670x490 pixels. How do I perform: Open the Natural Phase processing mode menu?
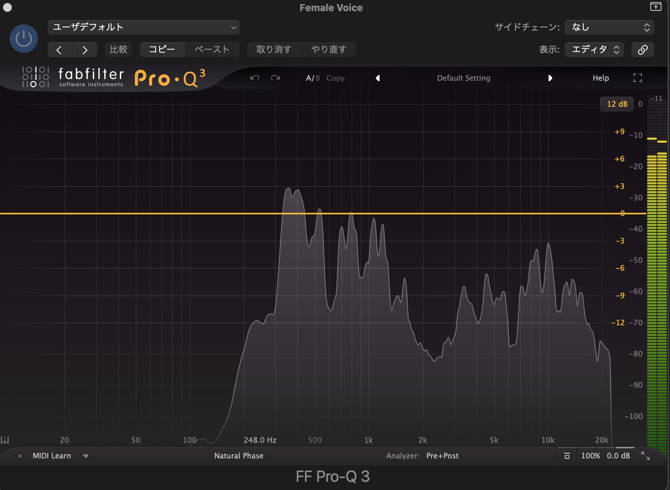[238, 456]
